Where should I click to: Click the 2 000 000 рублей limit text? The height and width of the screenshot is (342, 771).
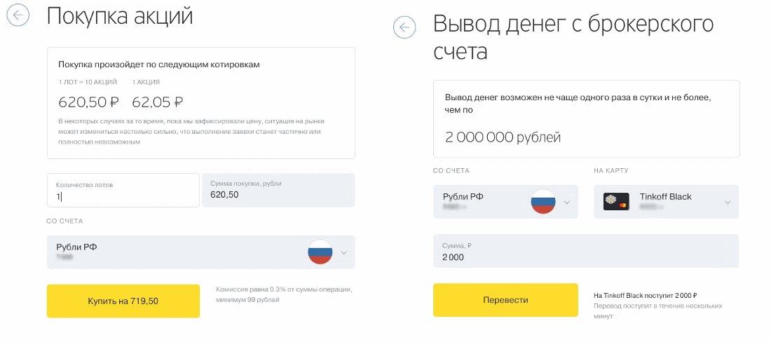click(503, 137)
